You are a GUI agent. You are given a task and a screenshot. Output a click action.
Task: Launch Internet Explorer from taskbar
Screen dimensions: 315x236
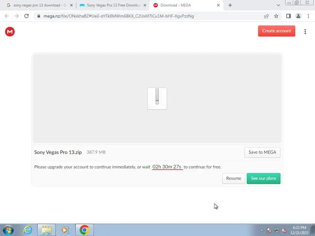click(x=27, y=230)
